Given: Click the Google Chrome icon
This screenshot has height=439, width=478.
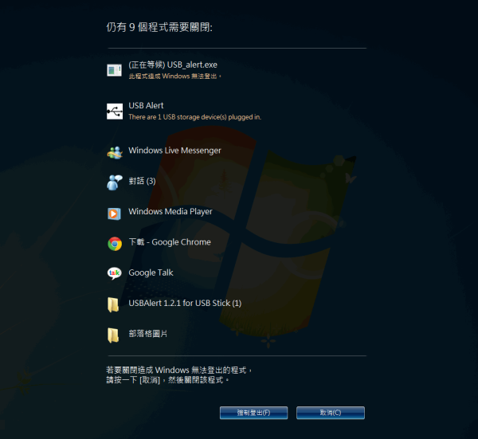Looking at the screenshot, I should click(x=115, y=244).
